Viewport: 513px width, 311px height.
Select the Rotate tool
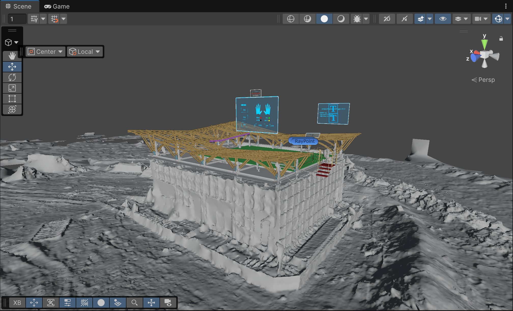(x=12, y=77)
